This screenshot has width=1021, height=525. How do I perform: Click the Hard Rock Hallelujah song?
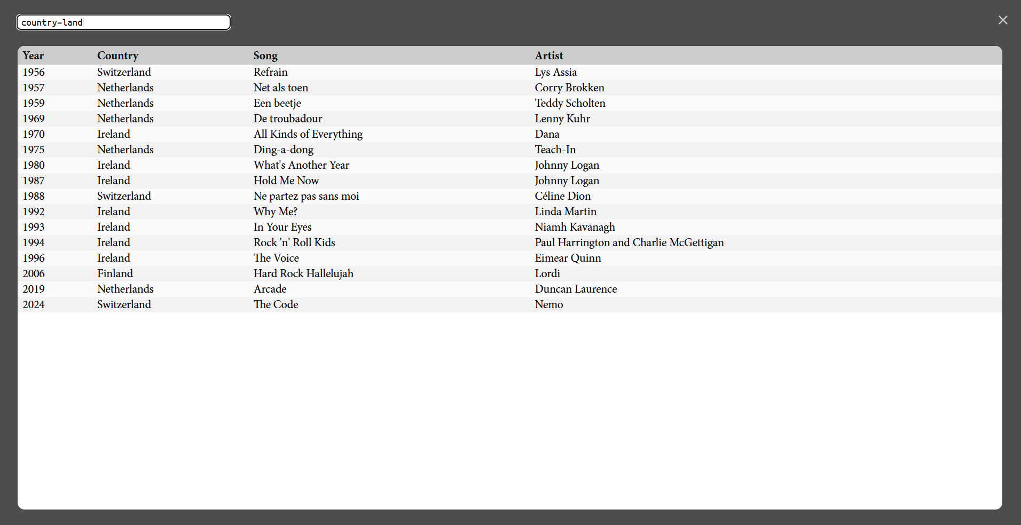303,273
